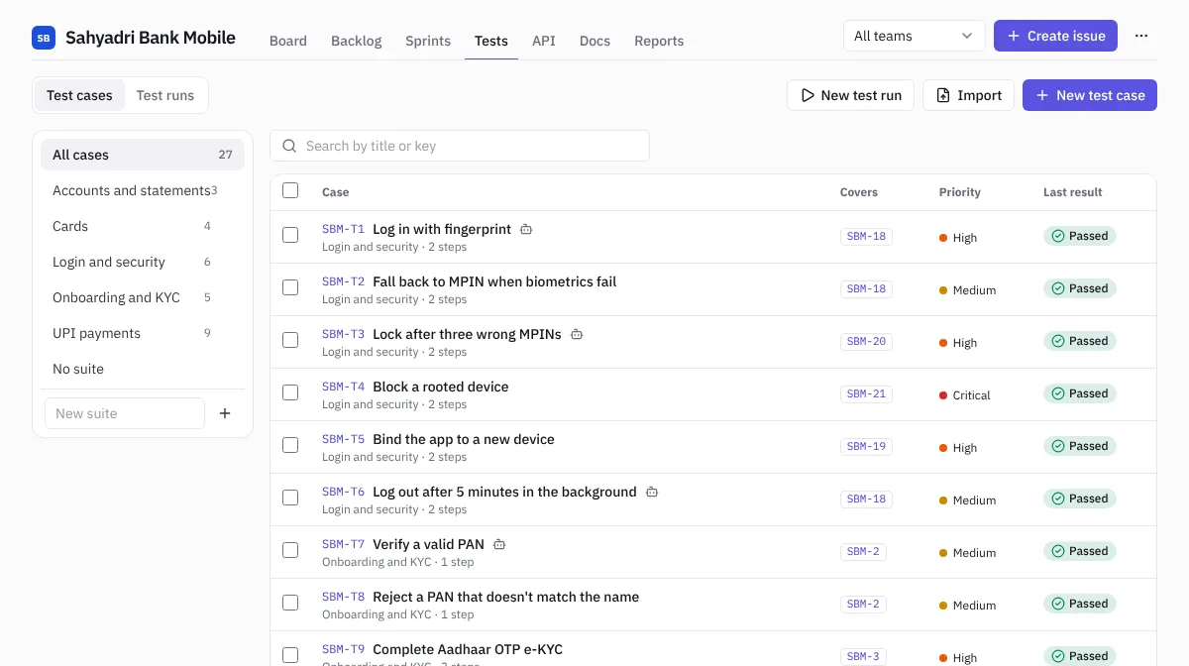
Task: Click the search magnifier icon
Action: 289,146
